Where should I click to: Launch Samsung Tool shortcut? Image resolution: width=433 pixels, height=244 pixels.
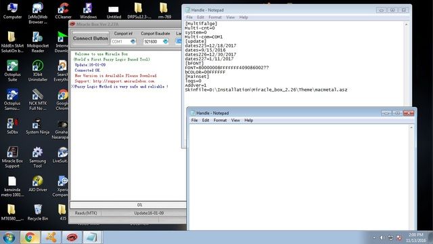pyautogui.click(x=38, y=157)
